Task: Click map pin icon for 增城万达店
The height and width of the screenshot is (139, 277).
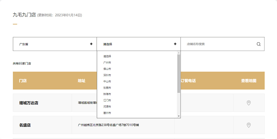Action: coord(249,103)
